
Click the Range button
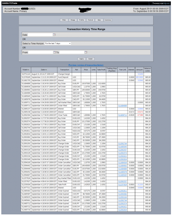(73, 20)
